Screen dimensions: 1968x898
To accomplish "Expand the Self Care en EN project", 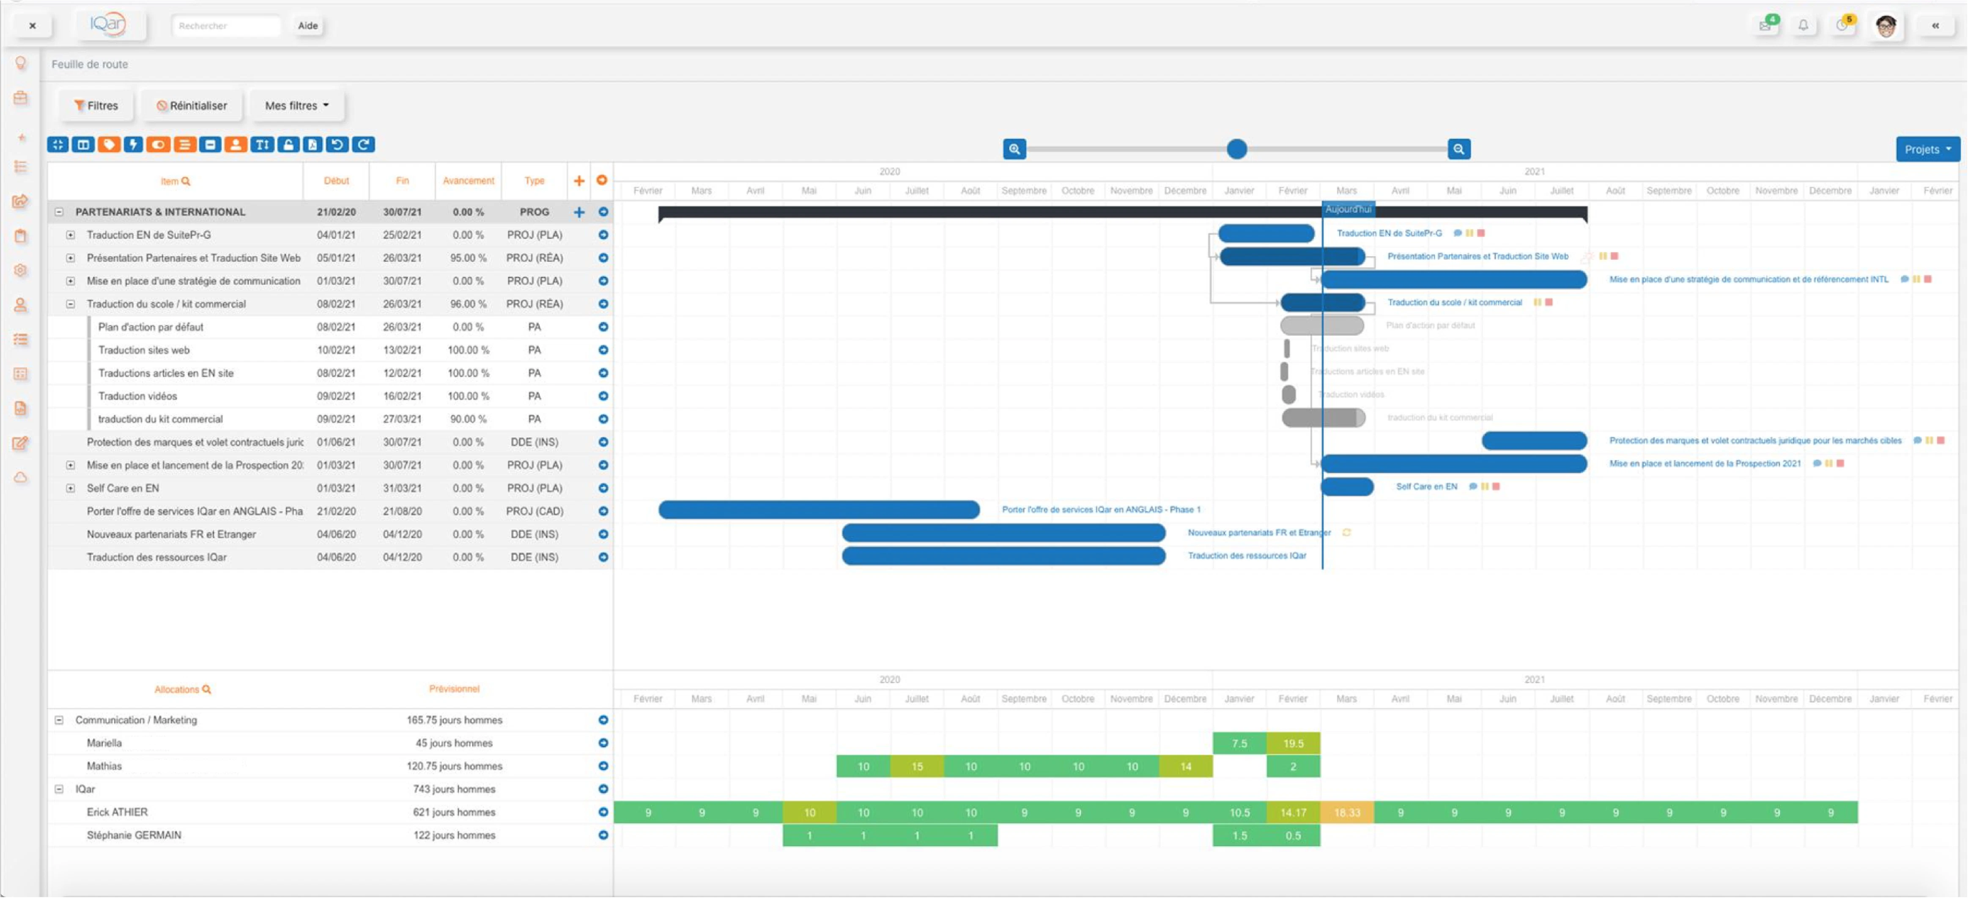I will click(x=70, y=489).
